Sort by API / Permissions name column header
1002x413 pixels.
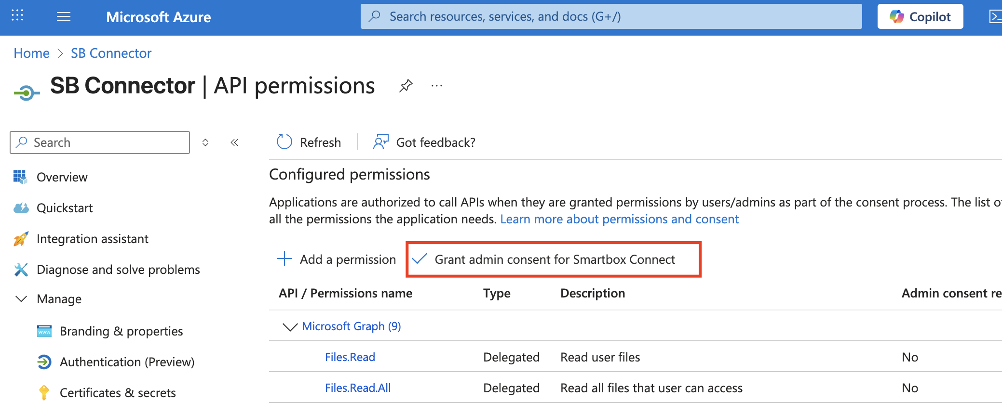point(345,294)
